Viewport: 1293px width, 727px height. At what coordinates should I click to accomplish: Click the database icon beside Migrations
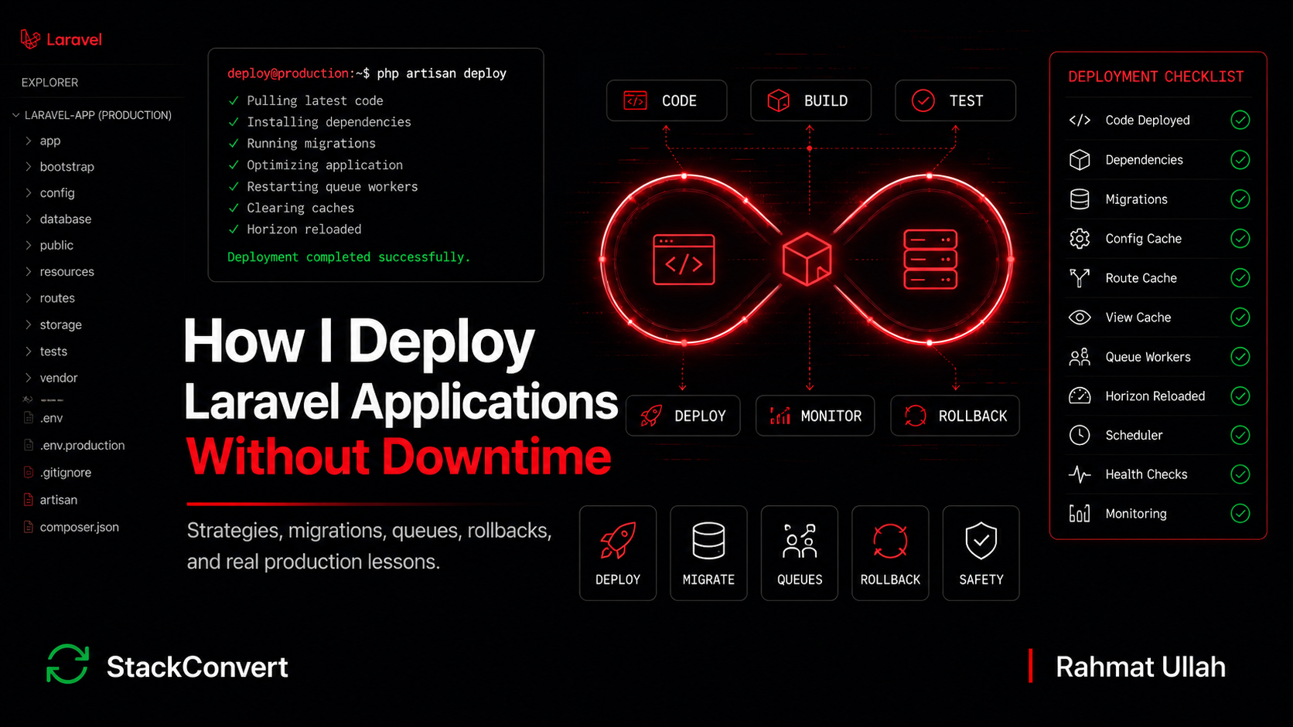1080,199
